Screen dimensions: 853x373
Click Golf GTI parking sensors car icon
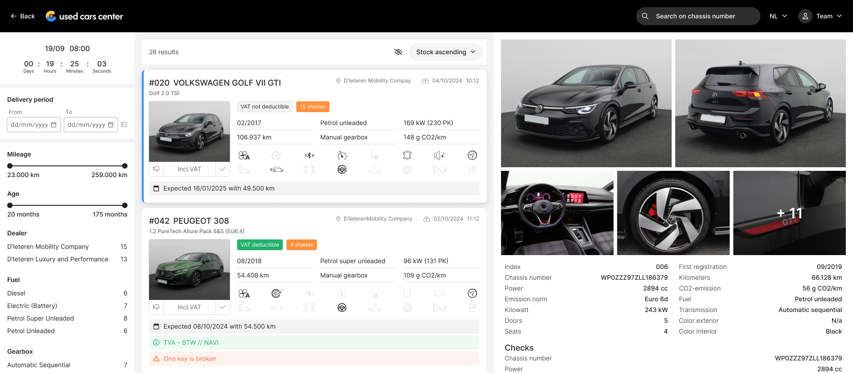tap(277, 169)
